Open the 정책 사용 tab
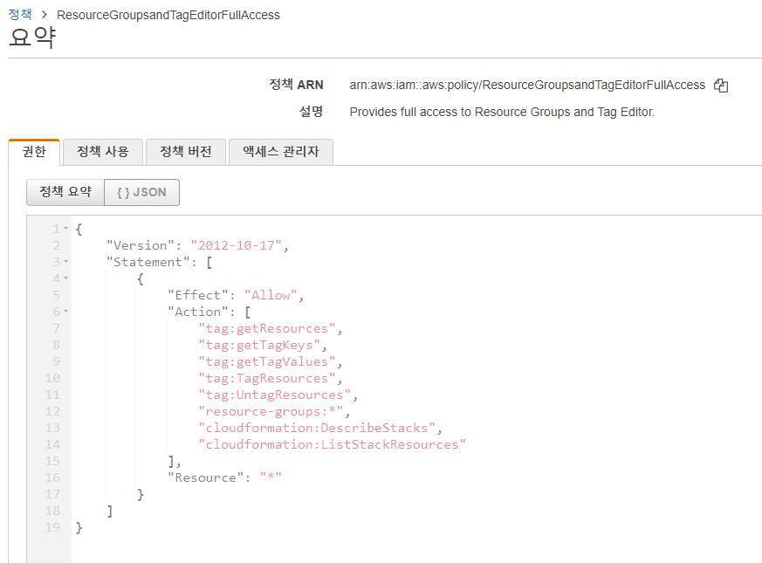762x563 pixels. (x=103, y=152)
